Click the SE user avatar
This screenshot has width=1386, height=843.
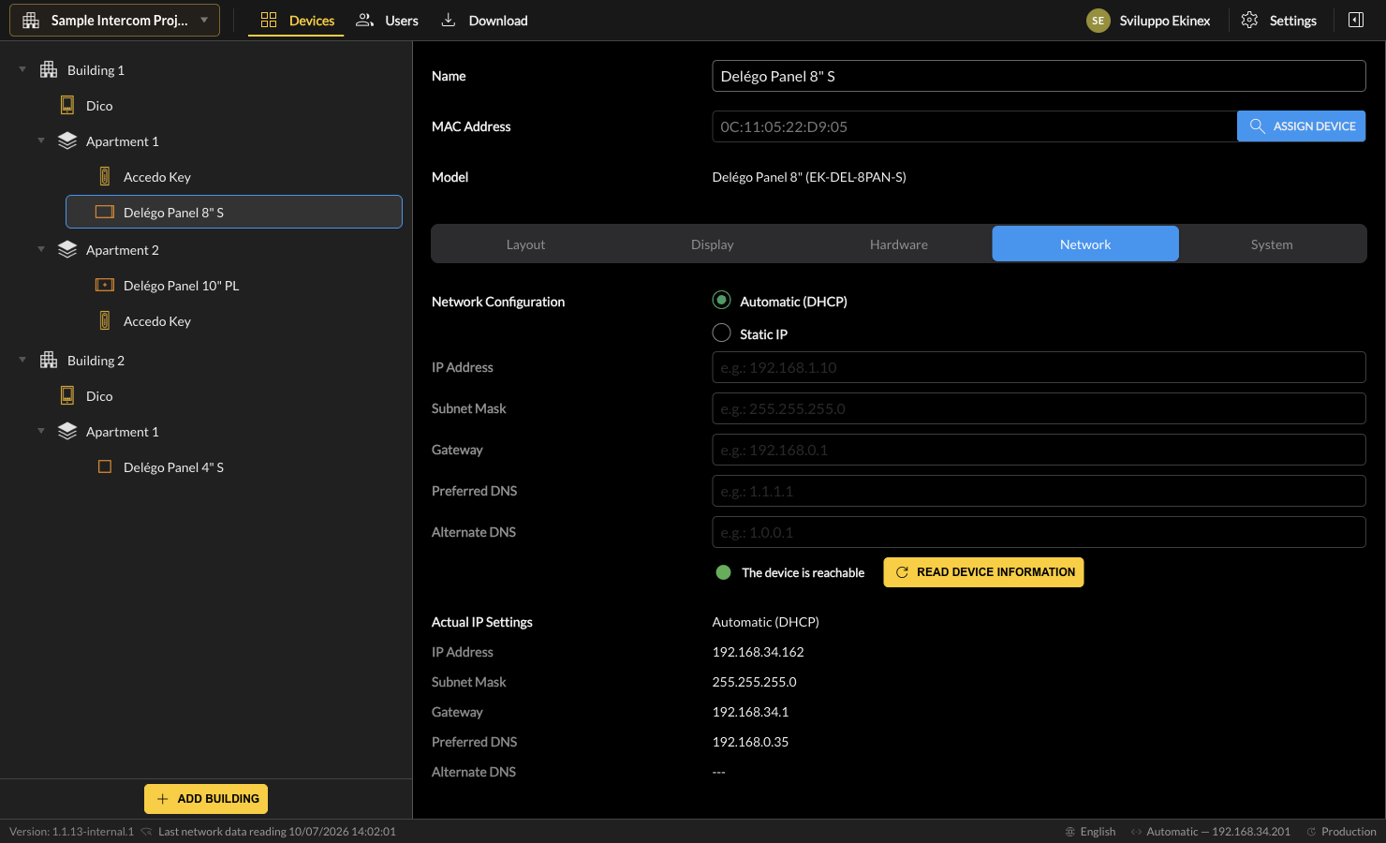[x=1098, y=21]
